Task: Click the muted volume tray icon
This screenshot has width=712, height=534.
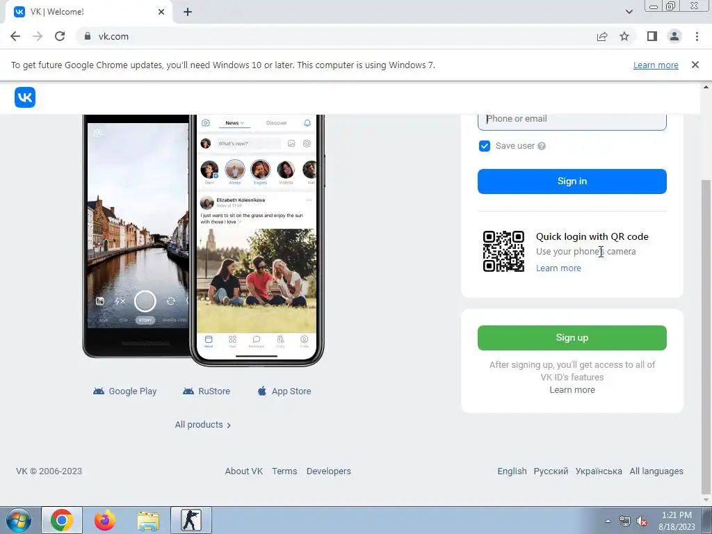Action: click(x=642, y=521)
